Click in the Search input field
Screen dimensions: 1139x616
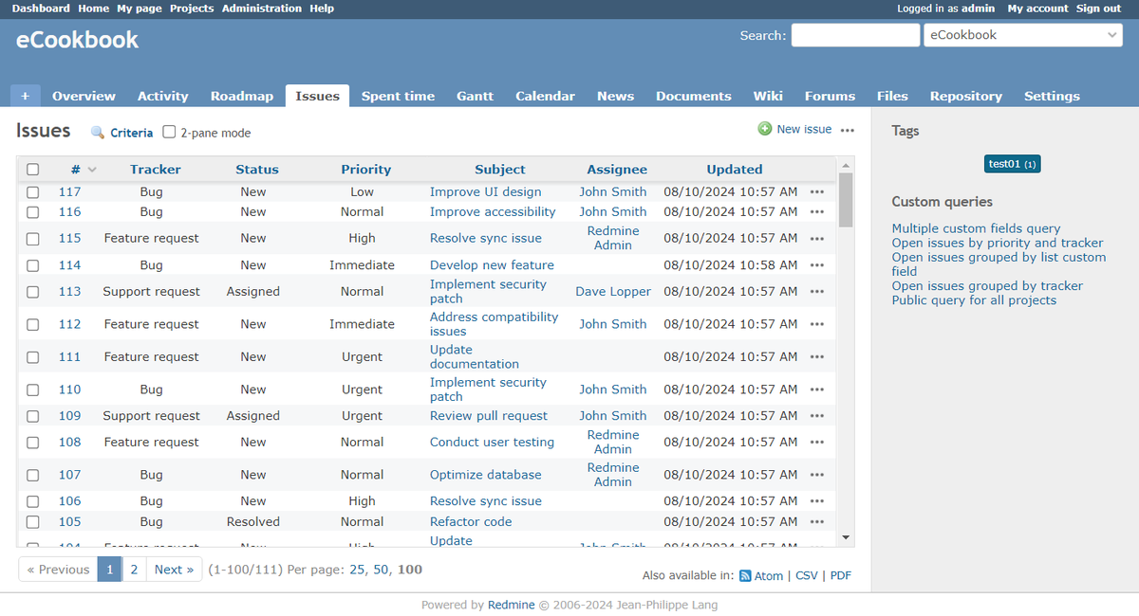click(855, 35)
